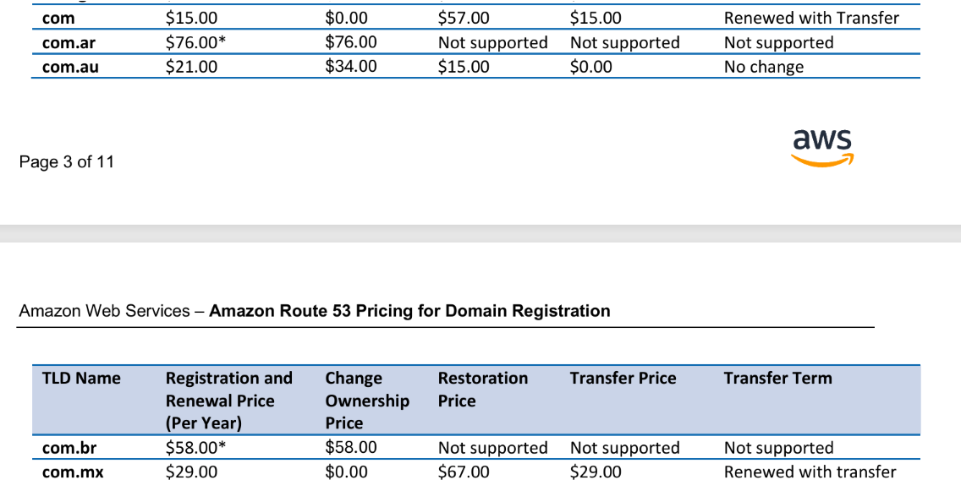Select the "Change Ownership Price" column header
961x480 pixels.
click(367, 400)
